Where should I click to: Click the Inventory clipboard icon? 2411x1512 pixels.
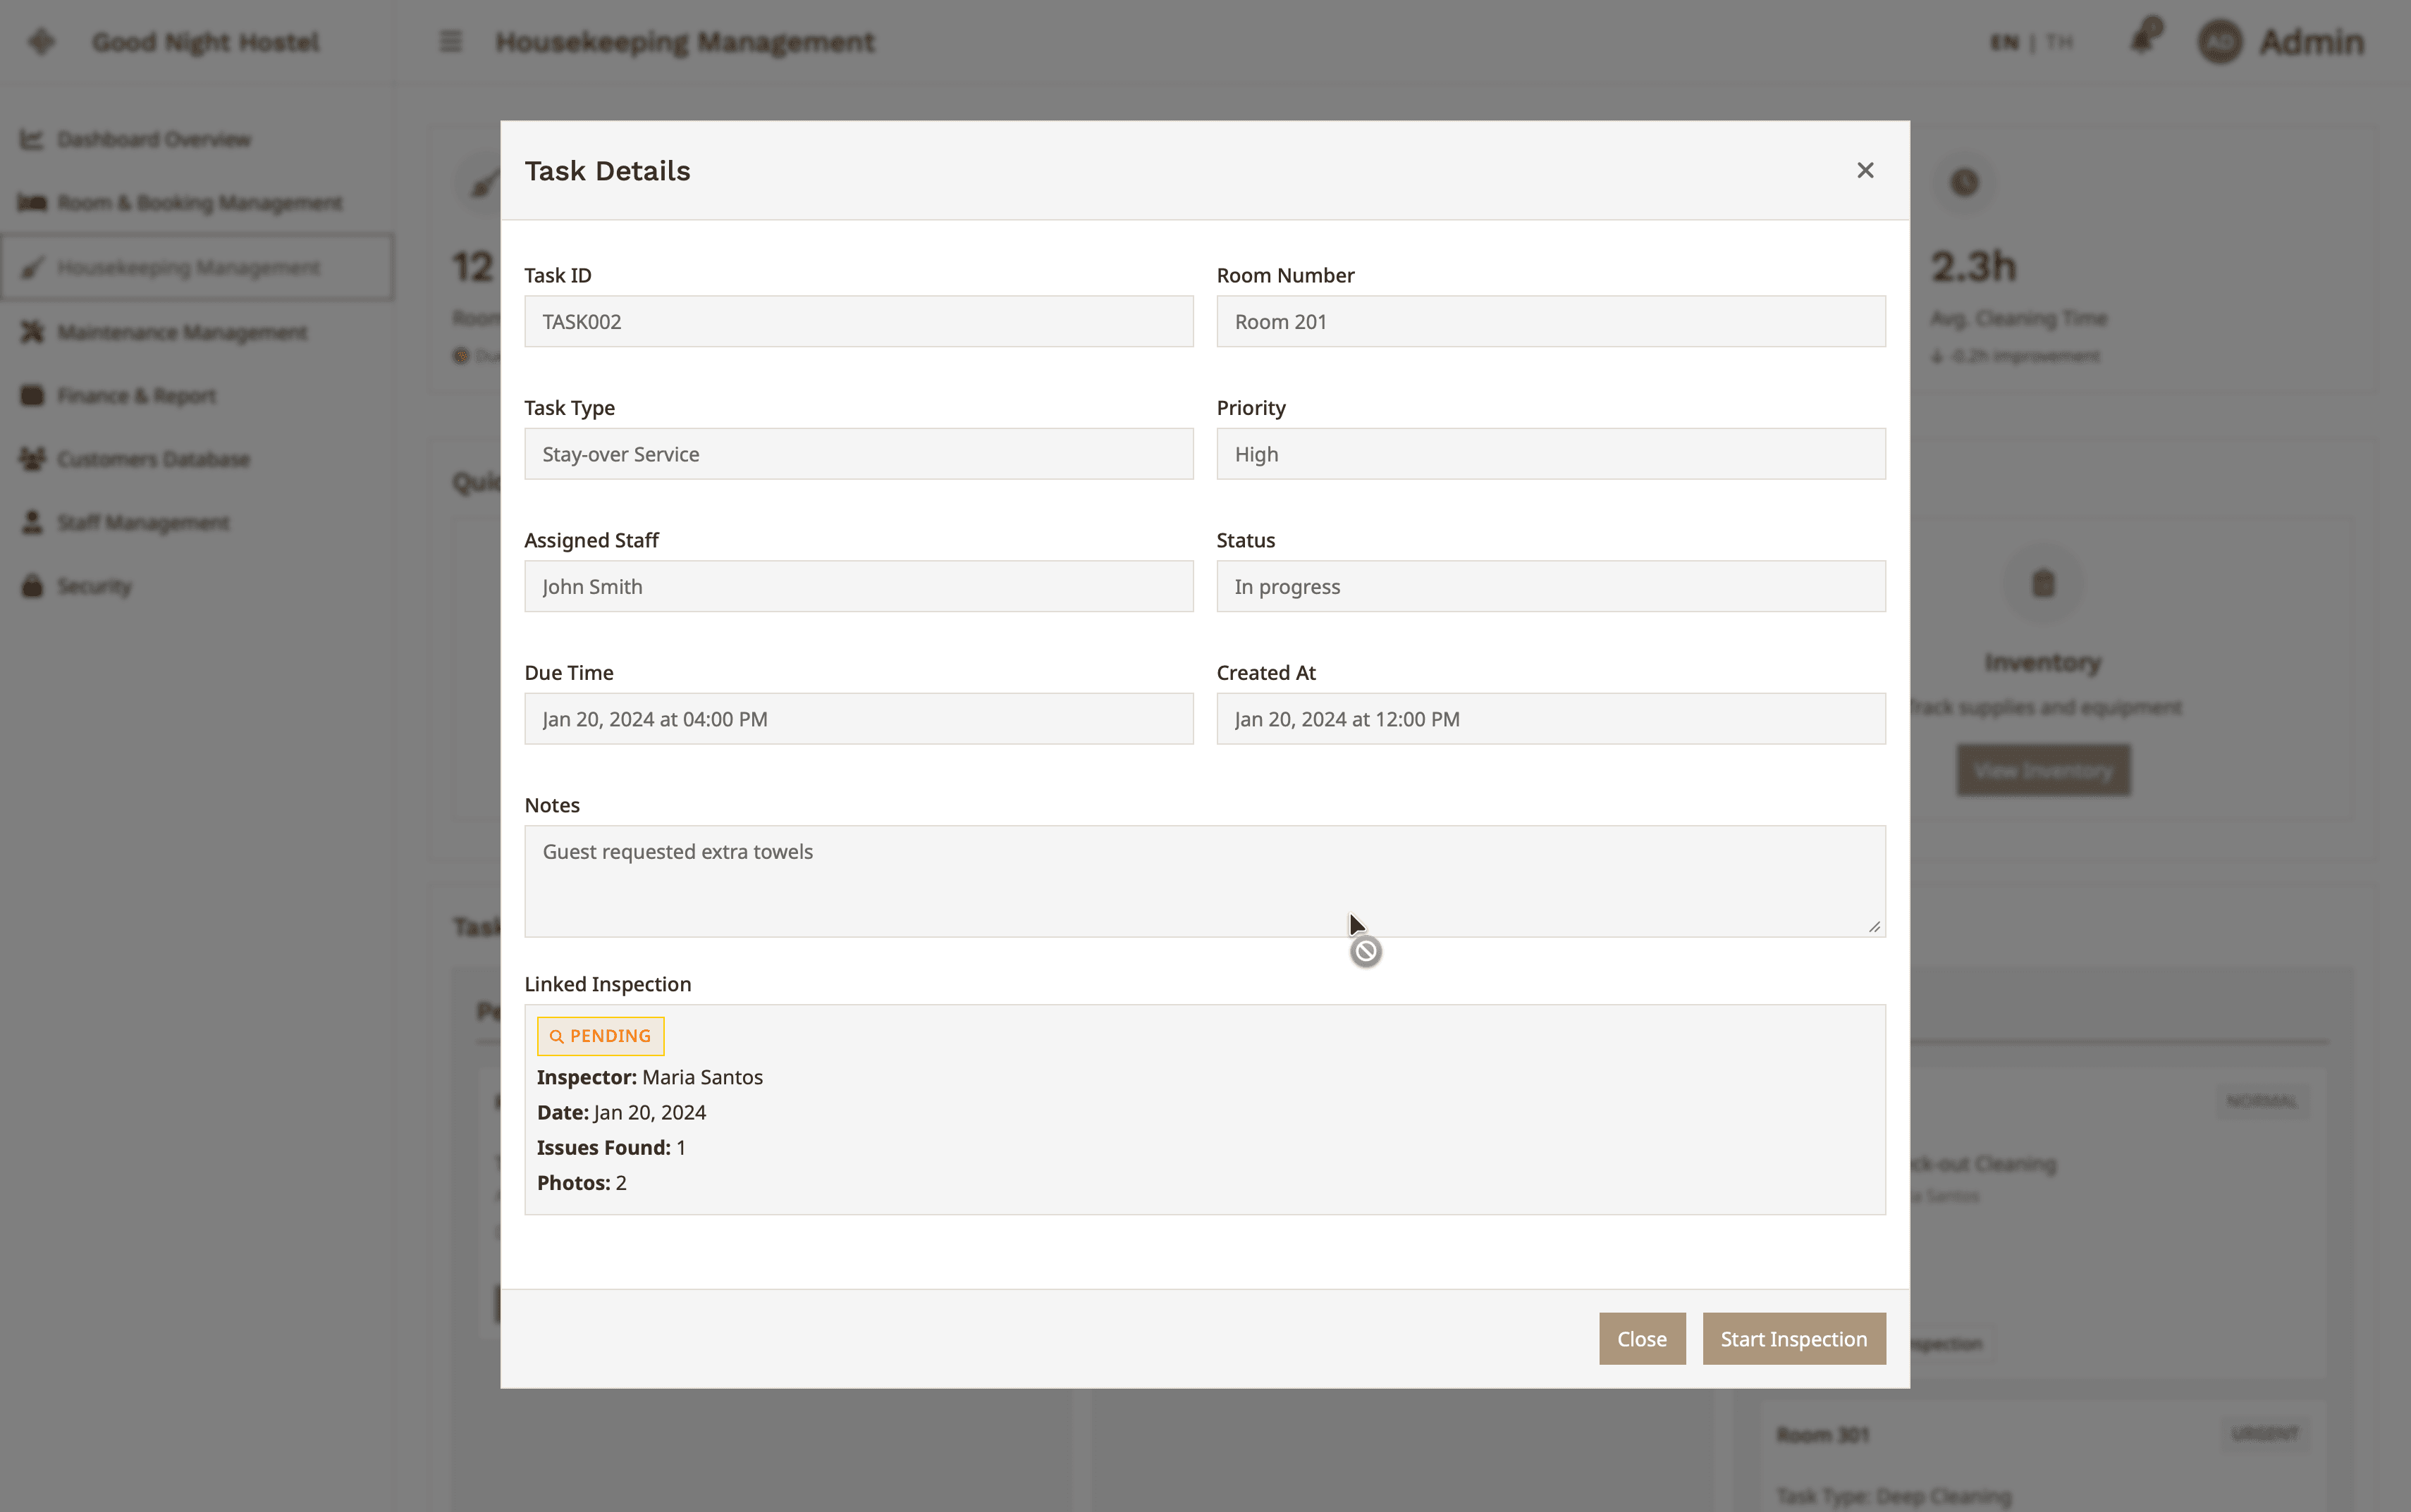[x=2043, y=583]
